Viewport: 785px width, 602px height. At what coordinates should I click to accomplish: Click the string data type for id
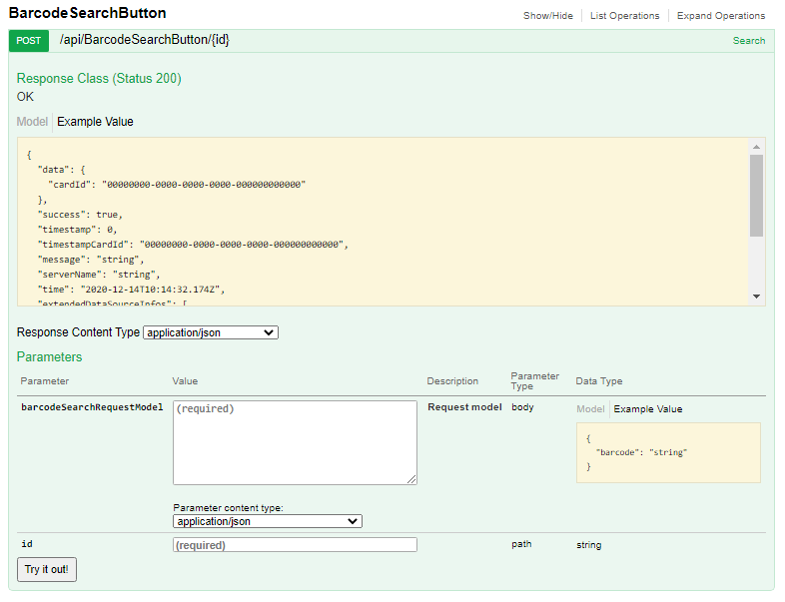click(589, 545)
